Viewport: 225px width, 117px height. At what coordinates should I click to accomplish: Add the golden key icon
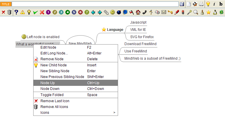170,12
